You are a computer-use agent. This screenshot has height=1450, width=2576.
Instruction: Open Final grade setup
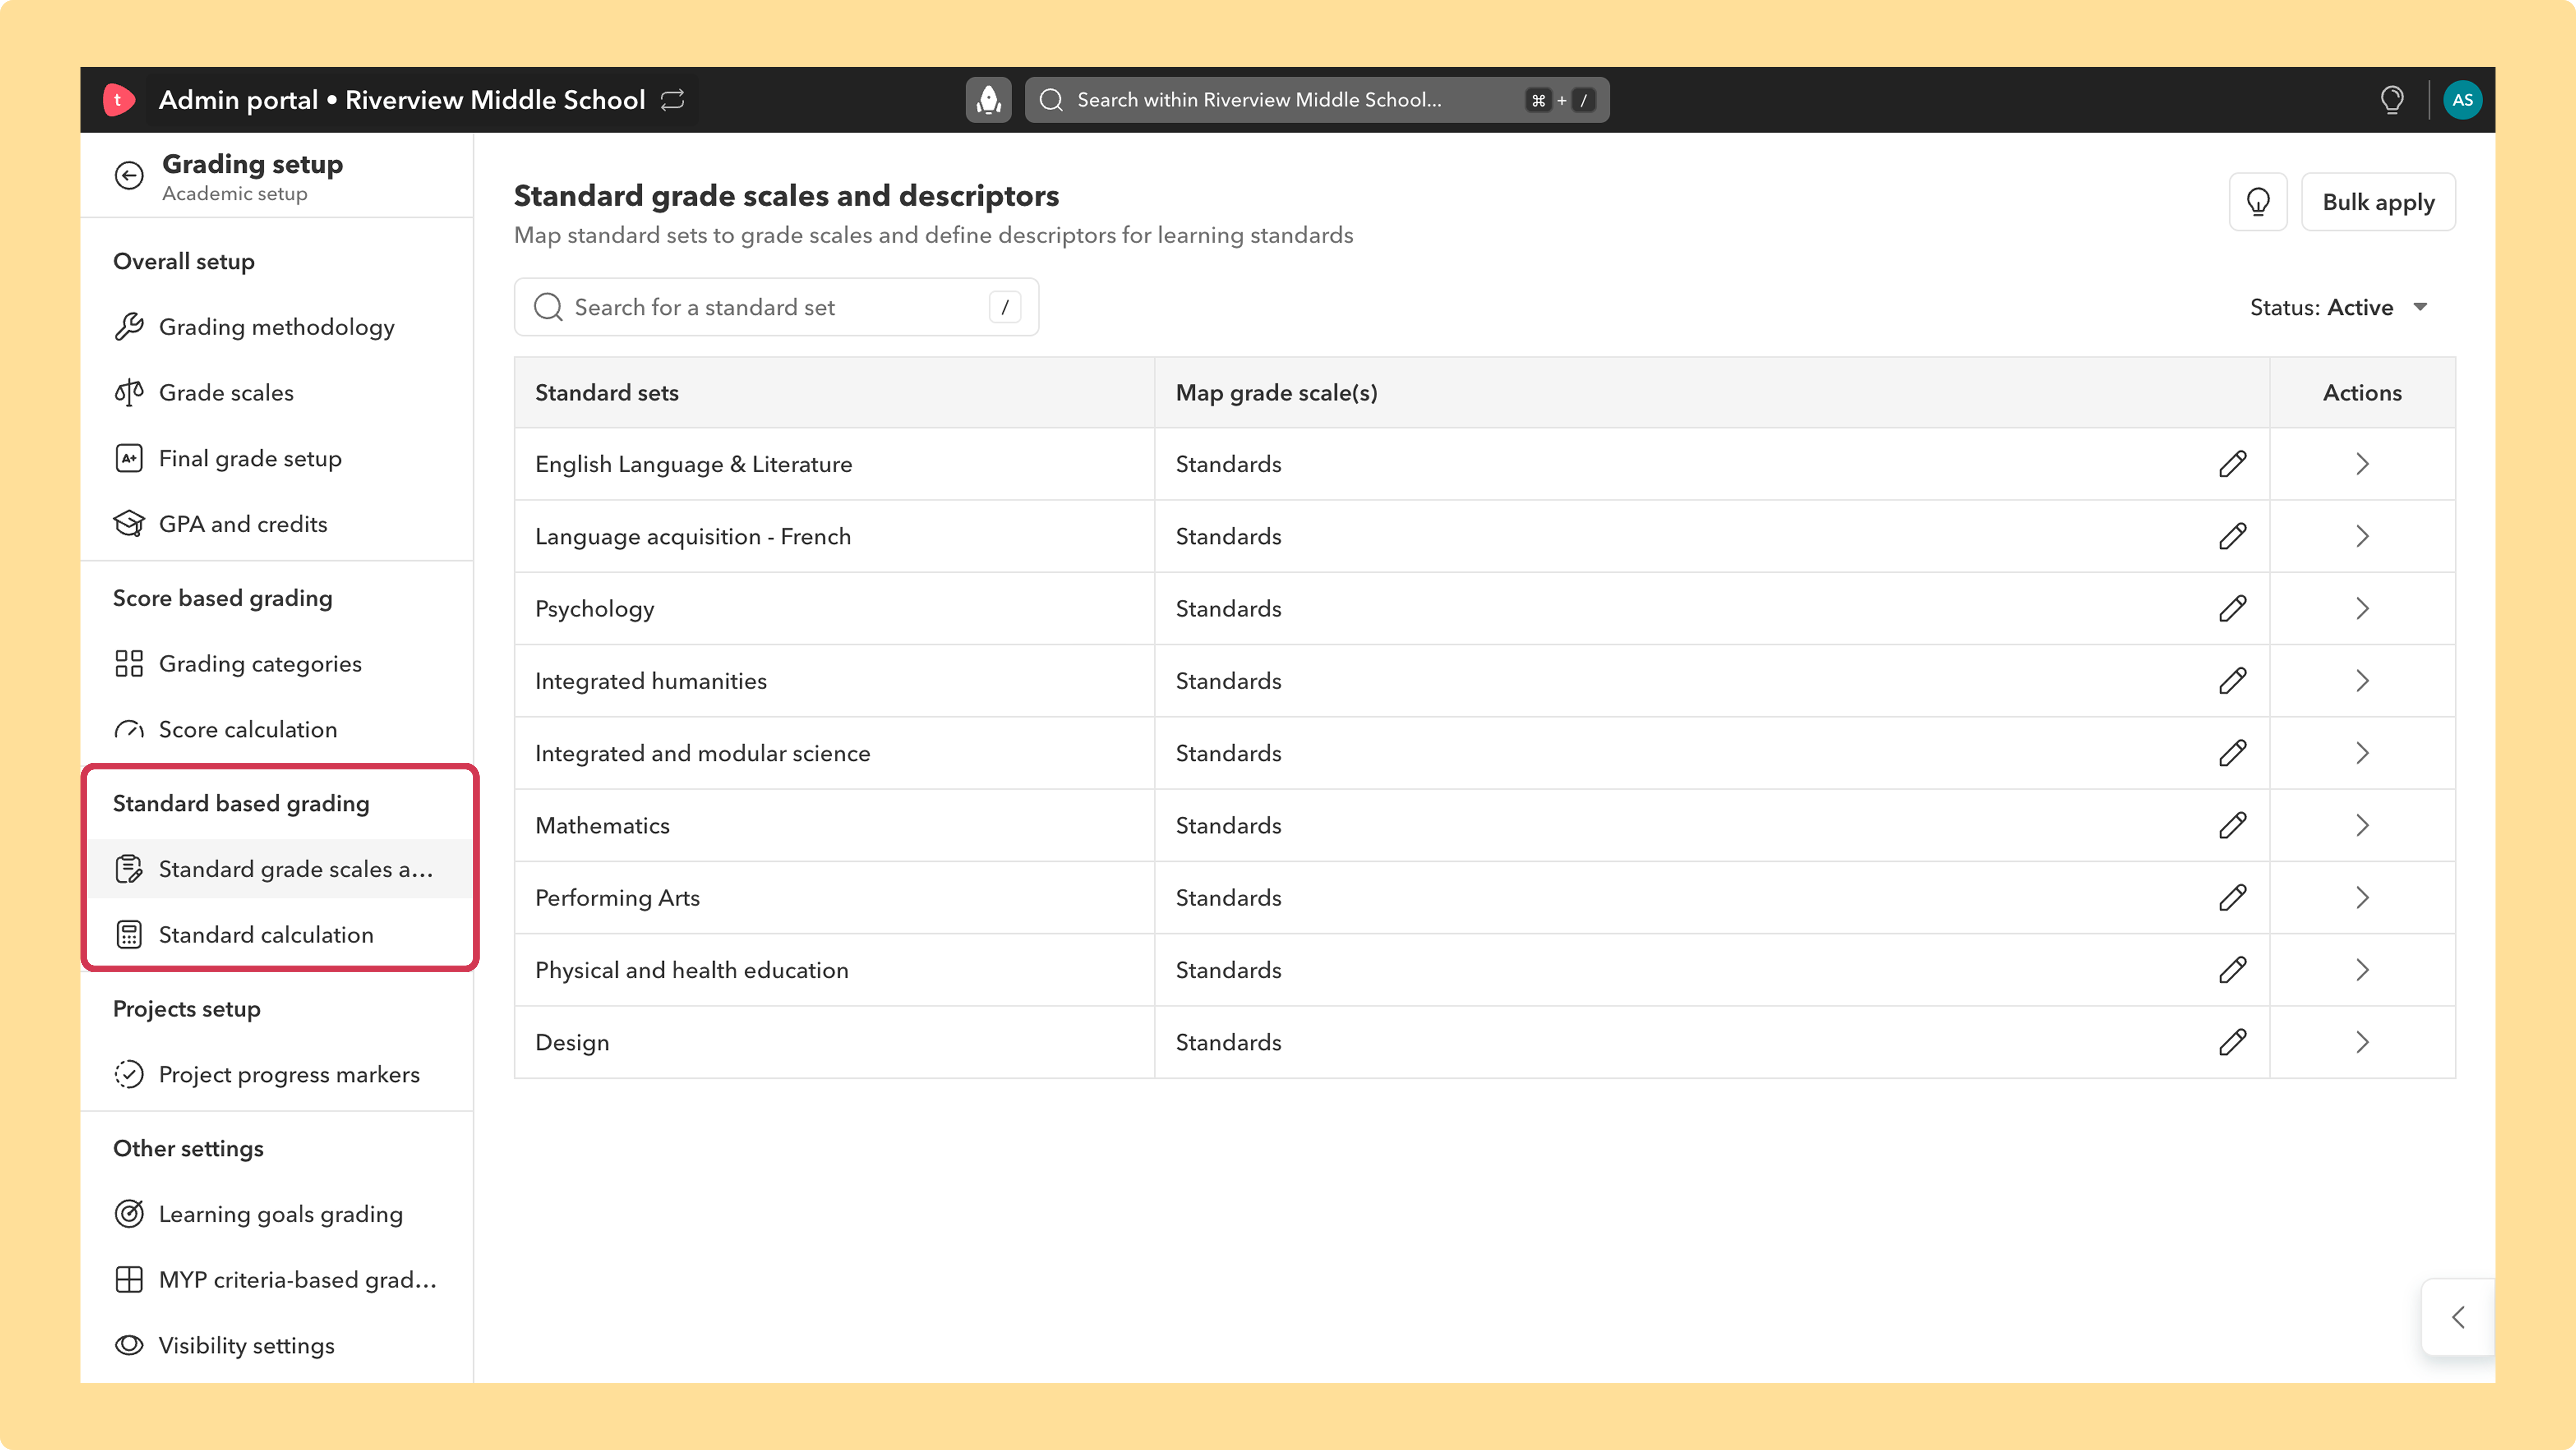pyautogui.click(x=277, y=459)
